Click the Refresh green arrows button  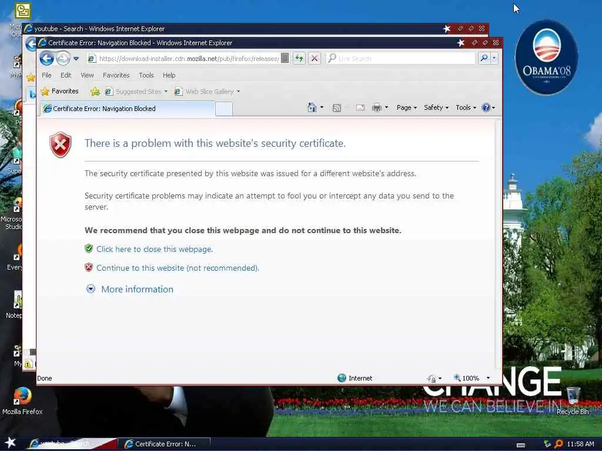click(299, 59)
